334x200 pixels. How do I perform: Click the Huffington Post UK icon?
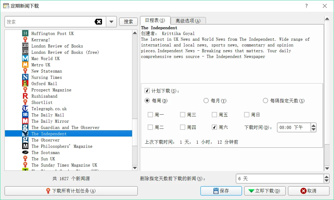[25, 33]
